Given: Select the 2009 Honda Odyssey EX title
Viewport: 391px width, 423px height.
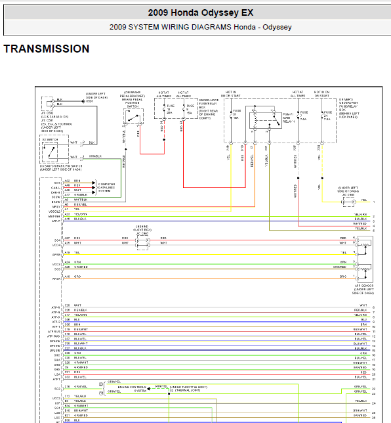Looking at the screenshot, I should pos(201,12).
